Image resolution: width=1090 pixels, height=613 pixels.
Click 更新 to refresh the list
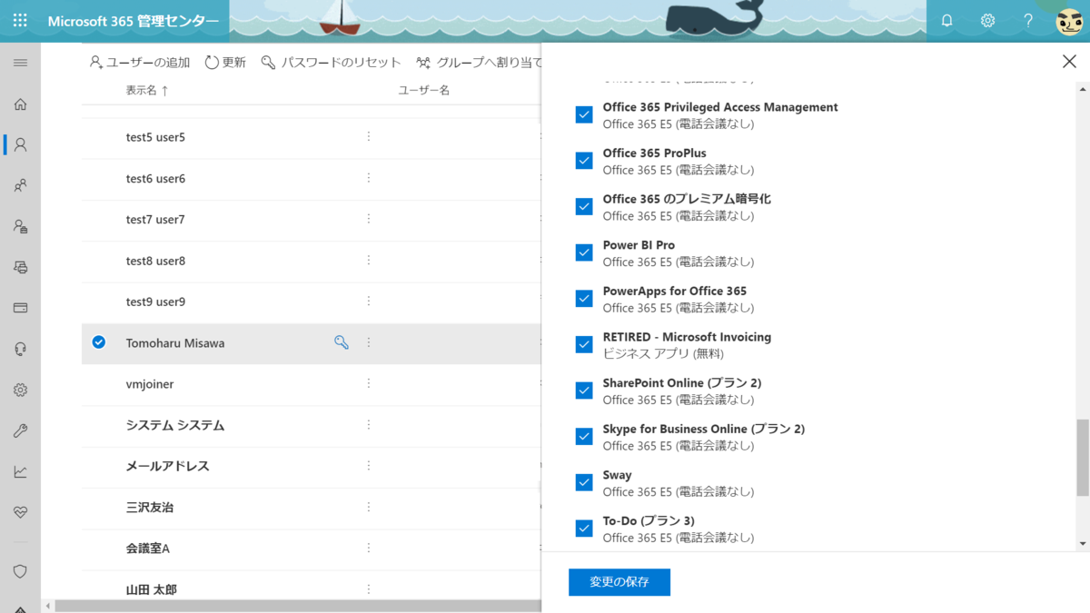pyautogui.click(x=225, y=63)
